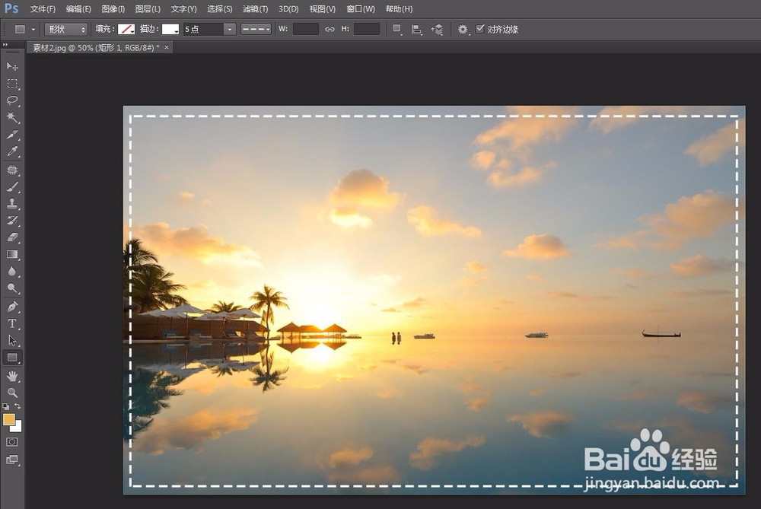761x509 pixels.
Task: Select the Blur tool
Action: click(x=12, y=272)
